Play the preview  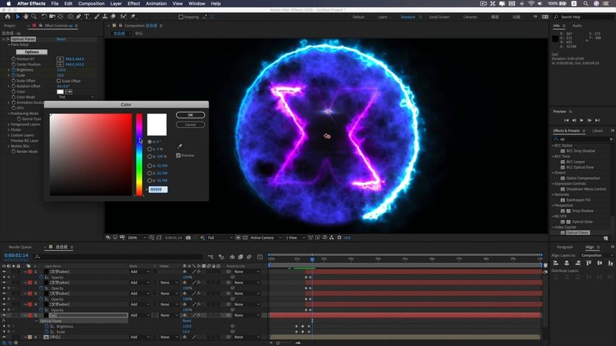coord(581,120)
